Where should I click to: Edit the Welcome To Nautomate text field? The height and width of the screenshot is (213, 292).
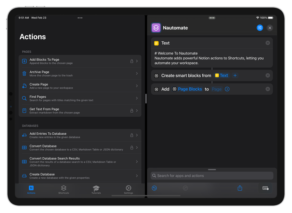212,58
